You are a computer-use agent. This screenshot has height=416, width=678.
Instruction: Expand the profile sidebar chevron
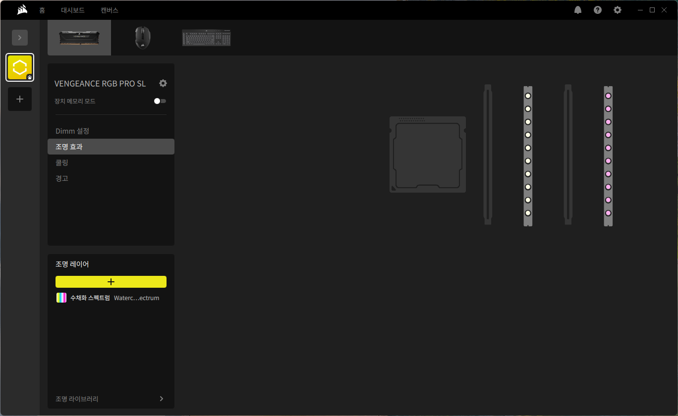(20, 38)
